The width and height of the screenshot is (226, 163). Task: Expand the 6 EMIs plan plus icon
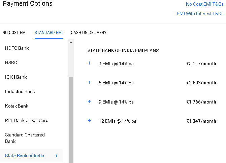(89, 82)
